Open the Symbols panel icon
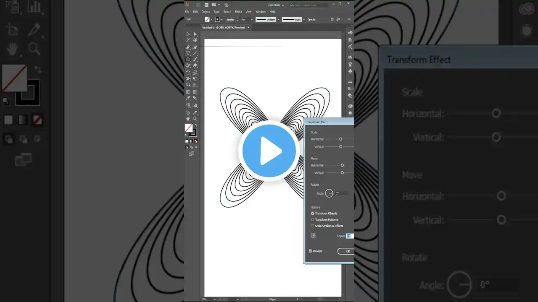 coord(350,71)
